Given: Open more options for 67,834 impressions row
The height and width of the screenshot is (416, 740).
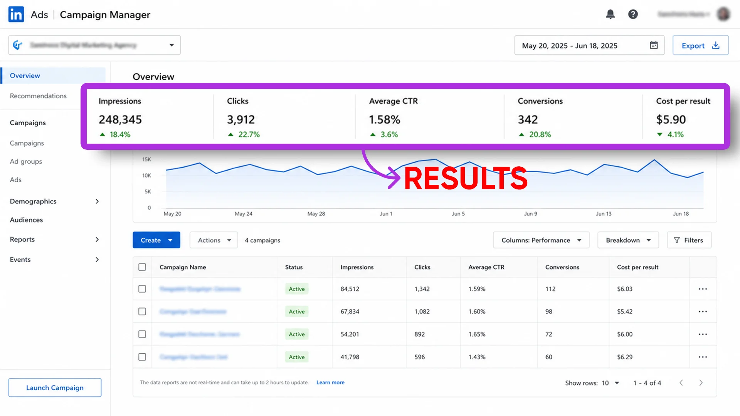Looking at the screenshot, I should (x=703, y=312).
